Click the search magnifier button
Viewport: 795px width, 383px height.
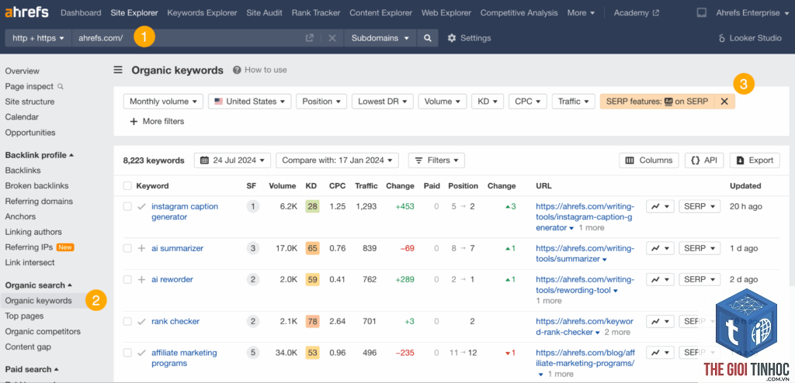click(x=428, y=38)
